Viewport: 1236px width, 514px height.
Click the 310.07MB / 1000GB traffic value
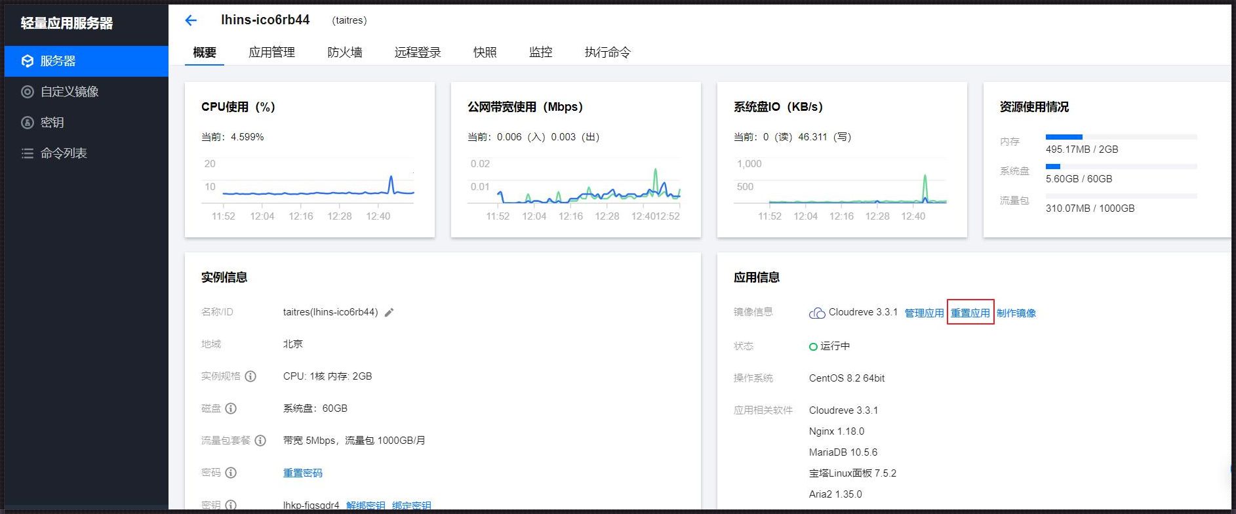pyautogui.click(x=1090, y=208)
